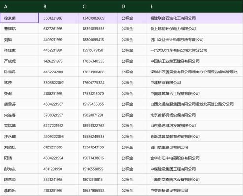
Task: Select the ID cell 3303822002
Action: [59, 83]
